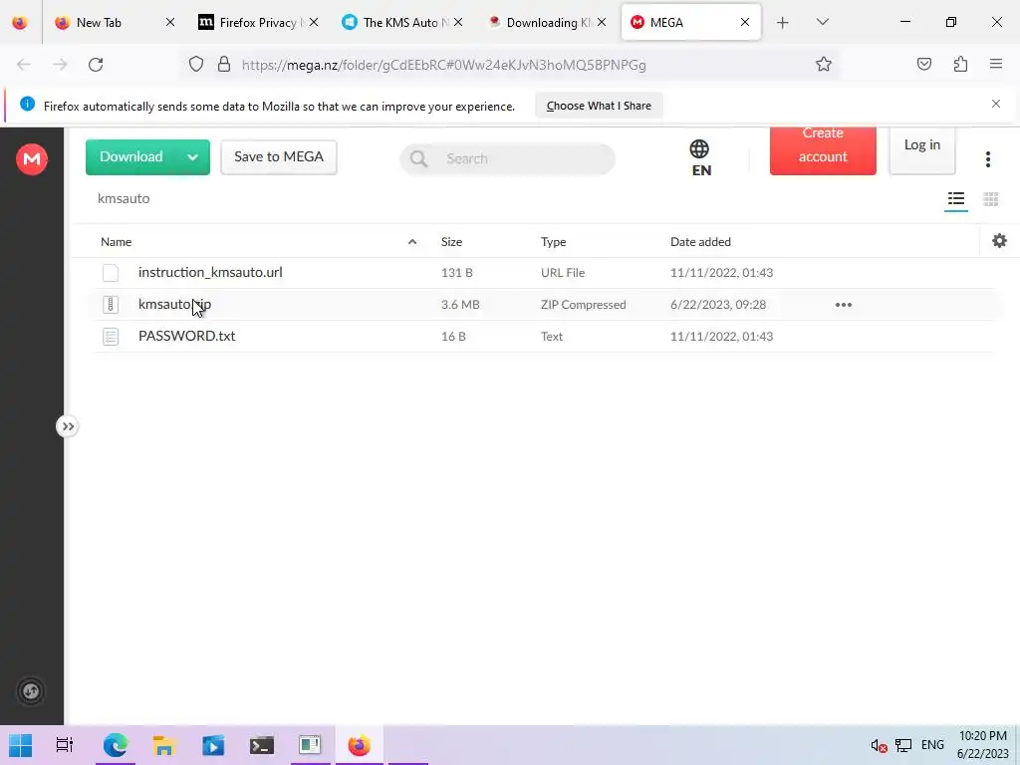Go forward to the next page

point(60,65)
